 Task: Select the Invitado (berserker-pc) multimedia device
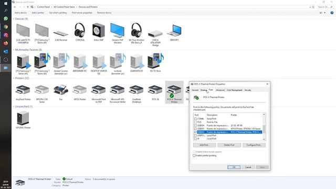click(118, 64)
